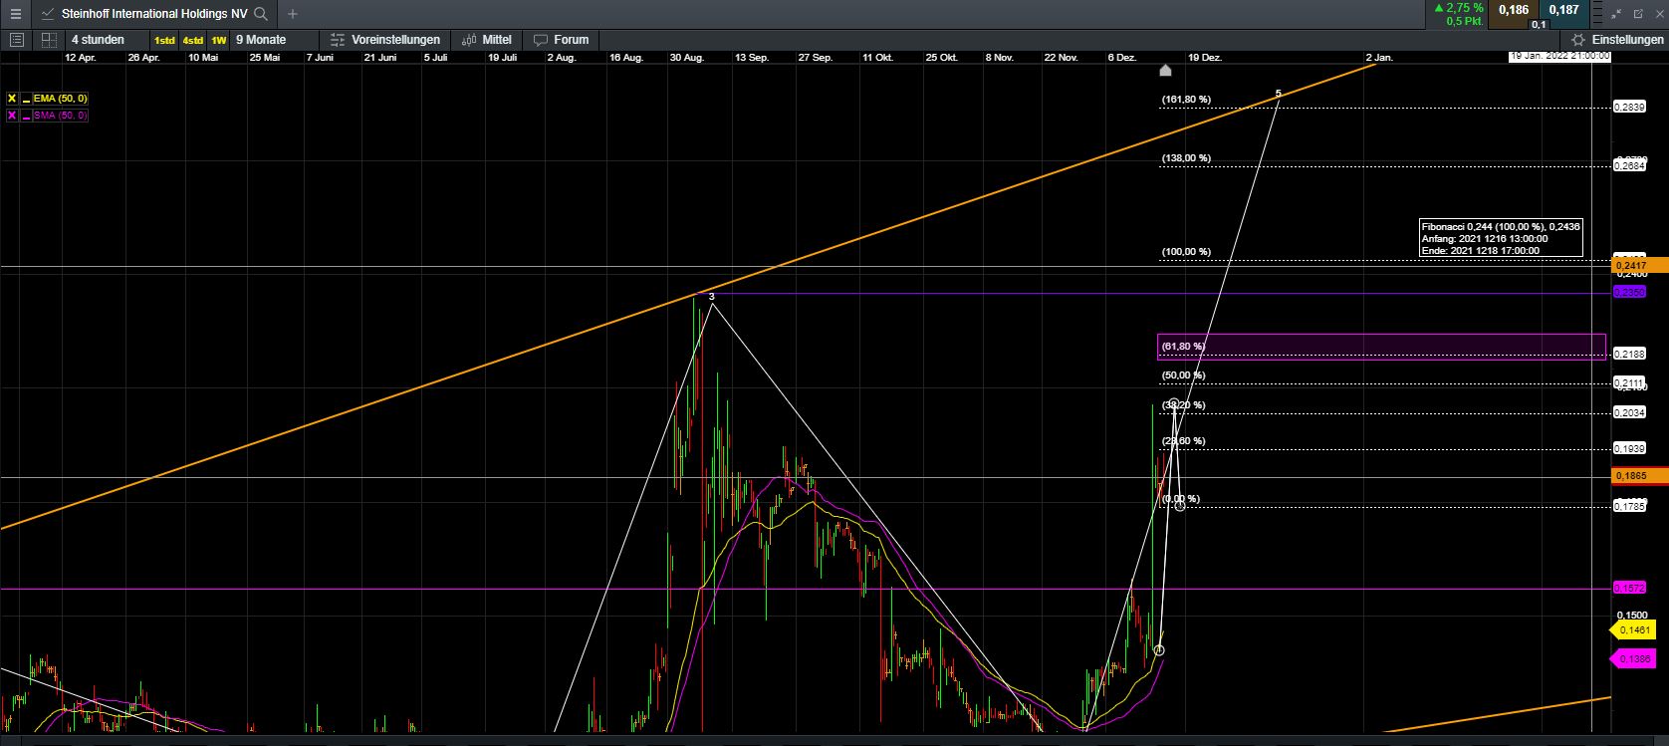
Task: Select the Fibonacci (161,80 %) level label
Action: click(x=1186, y=100)
